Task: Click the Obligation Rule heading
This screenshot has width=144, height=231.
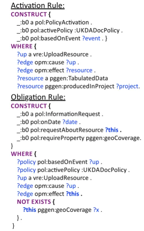Action: pos(38,97)
